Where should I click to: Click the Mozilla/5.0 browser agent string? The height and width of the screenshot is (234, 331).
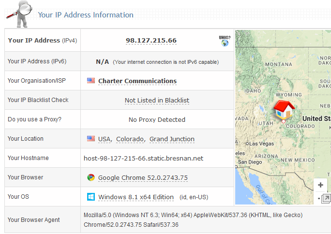(x=193, y=219)
